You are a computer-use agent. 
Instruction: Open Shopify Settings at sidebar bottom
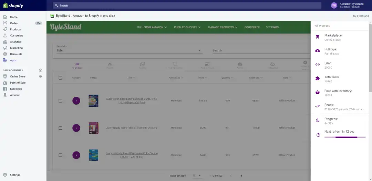pos(15,175)
